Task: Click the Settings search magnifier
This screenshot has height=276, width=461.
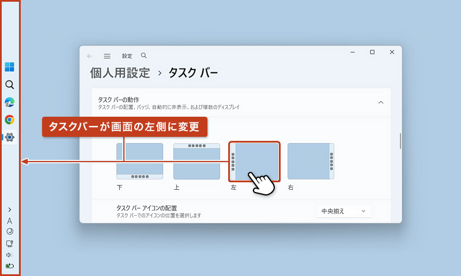Action: pyautogui.click(x=143, y=55)
